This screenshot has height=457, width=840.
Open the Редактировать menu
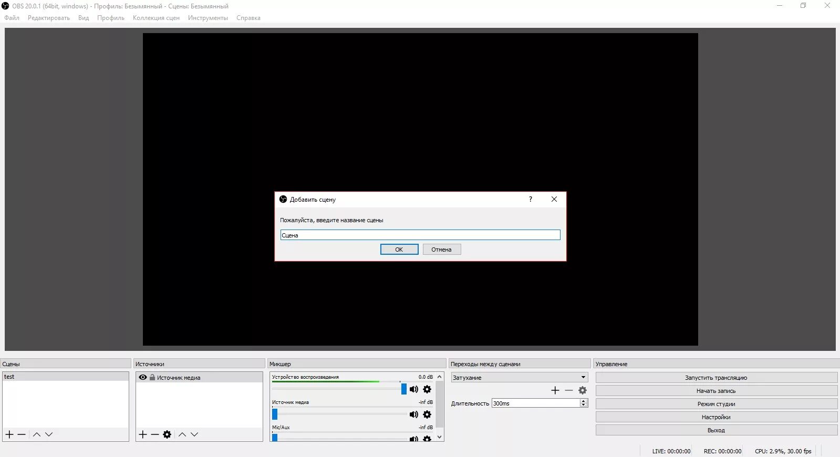[49, 18]
